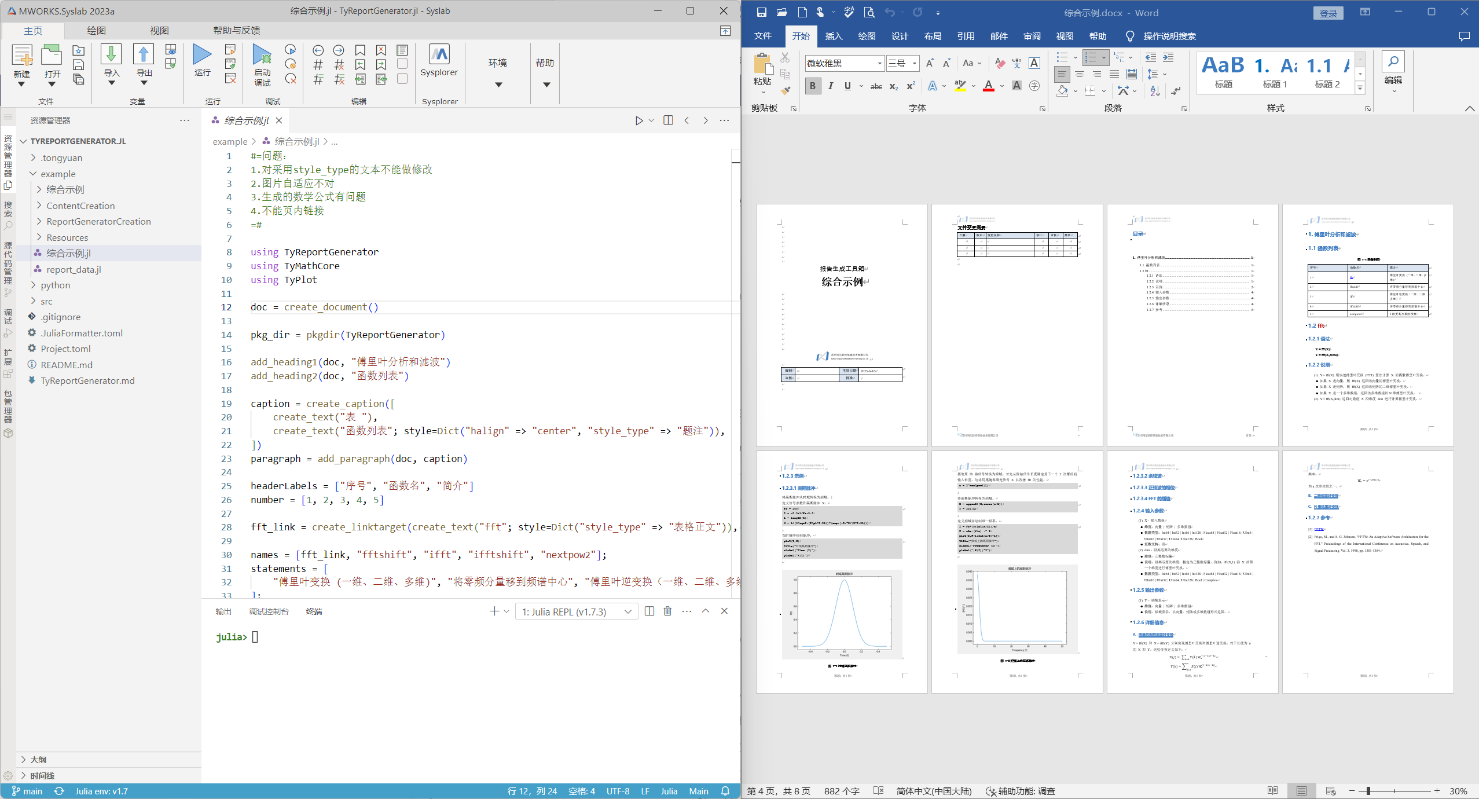The image size is (1479, 799).
Task: Open report_data.jl in the file tree
Action: pos(74,269)
